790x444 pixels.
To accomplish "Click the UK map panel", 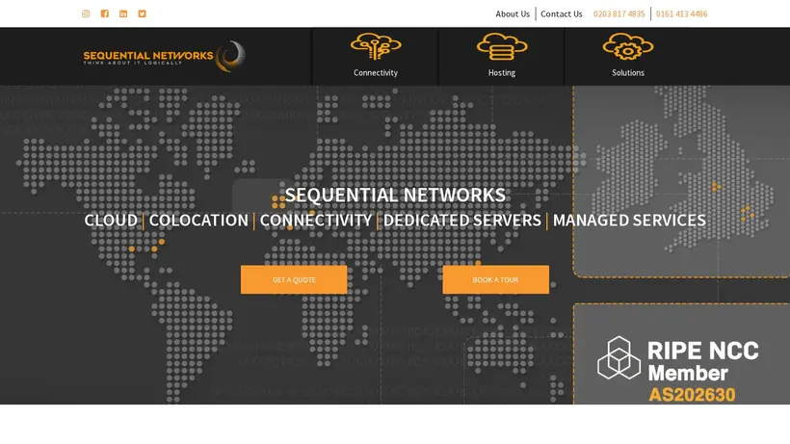I will 681,181.
